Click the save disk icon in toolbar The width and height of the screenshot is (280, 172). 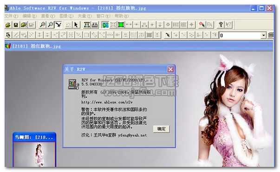point(16,25)
